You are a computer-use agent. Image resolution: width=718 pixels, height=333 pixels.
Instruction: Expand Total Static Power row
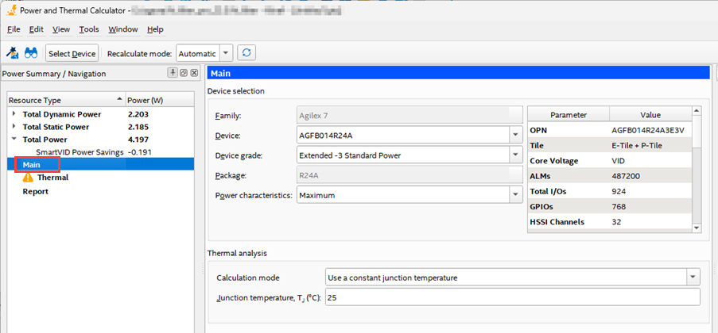pyautogui.click(x=14, y=127)
